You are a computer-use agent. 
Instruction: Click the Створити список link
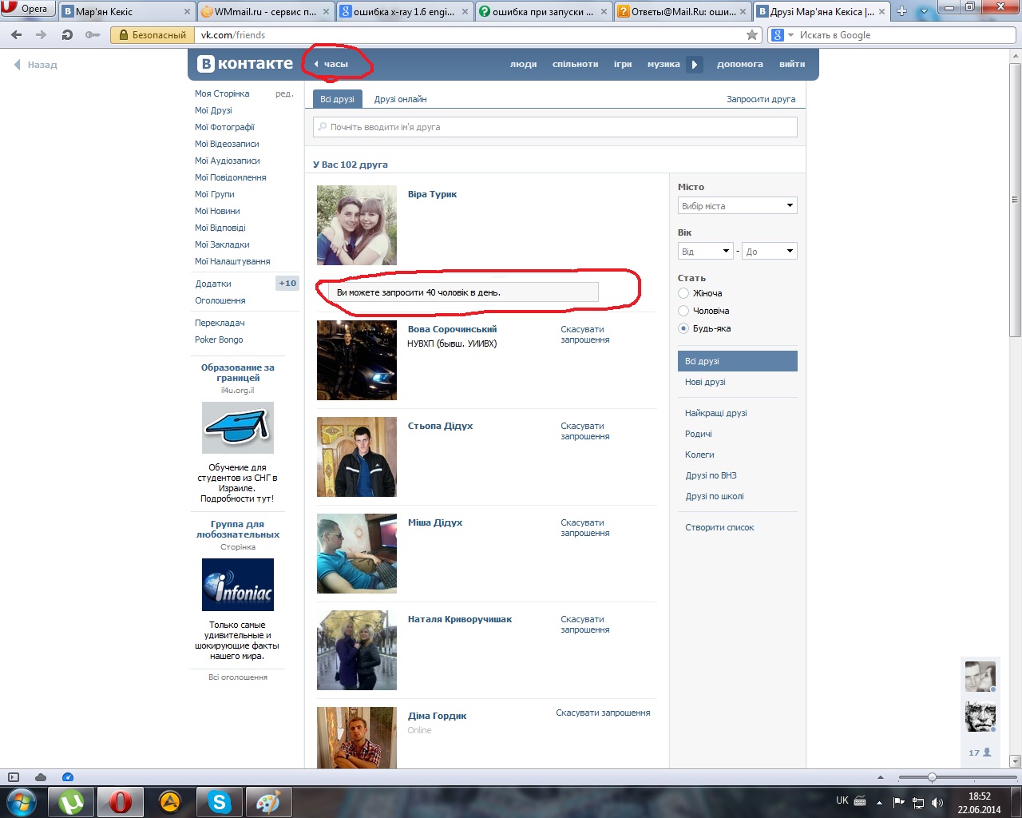[719, 527]
